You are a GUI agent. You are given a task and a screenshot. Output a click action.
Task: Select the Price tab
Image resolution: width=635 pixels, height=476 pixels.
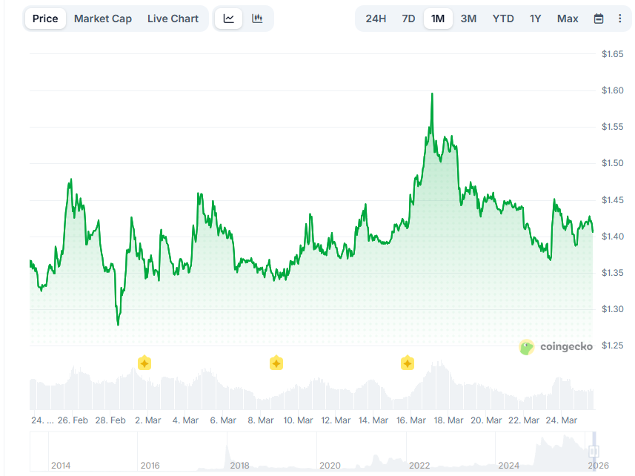click(44, 18)
